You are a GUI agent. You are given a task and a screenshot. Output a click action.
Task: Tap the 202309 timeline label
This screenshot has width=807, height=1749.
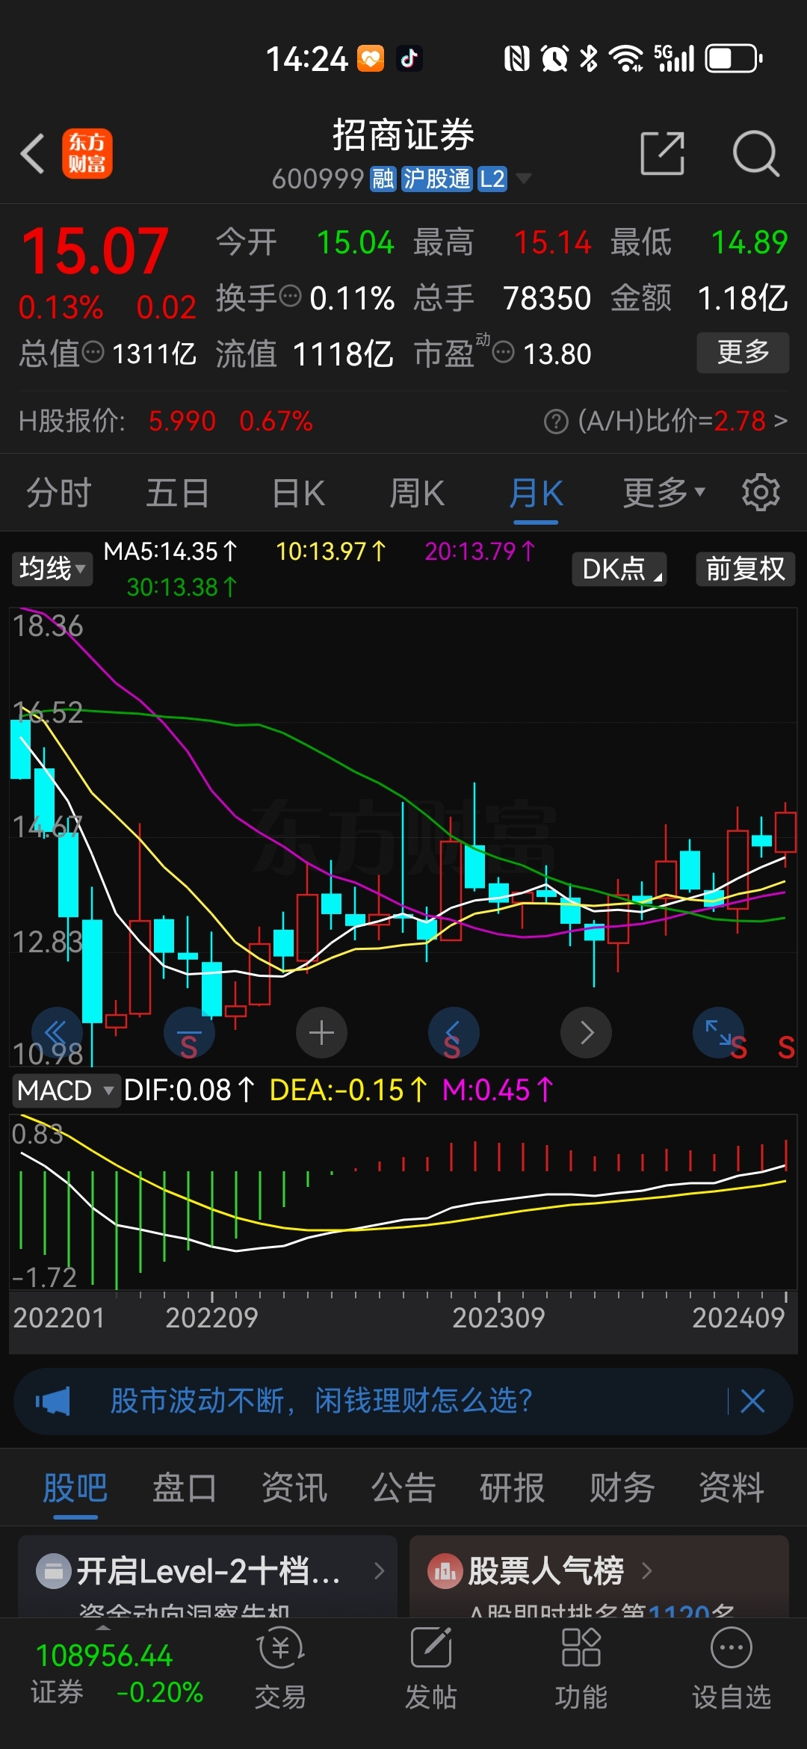[x=498, y=1318]
